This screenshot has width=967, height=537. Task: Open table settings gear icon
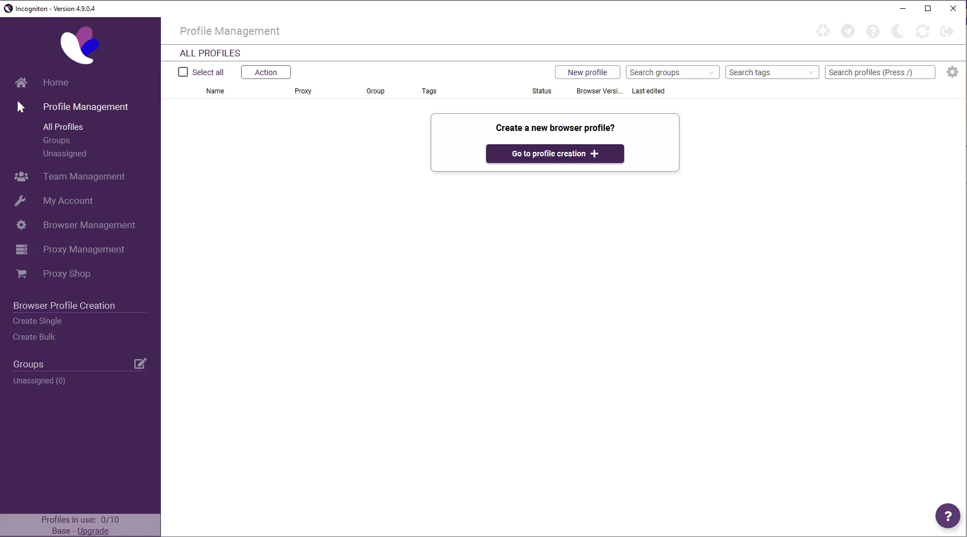[x=952, y=72]
